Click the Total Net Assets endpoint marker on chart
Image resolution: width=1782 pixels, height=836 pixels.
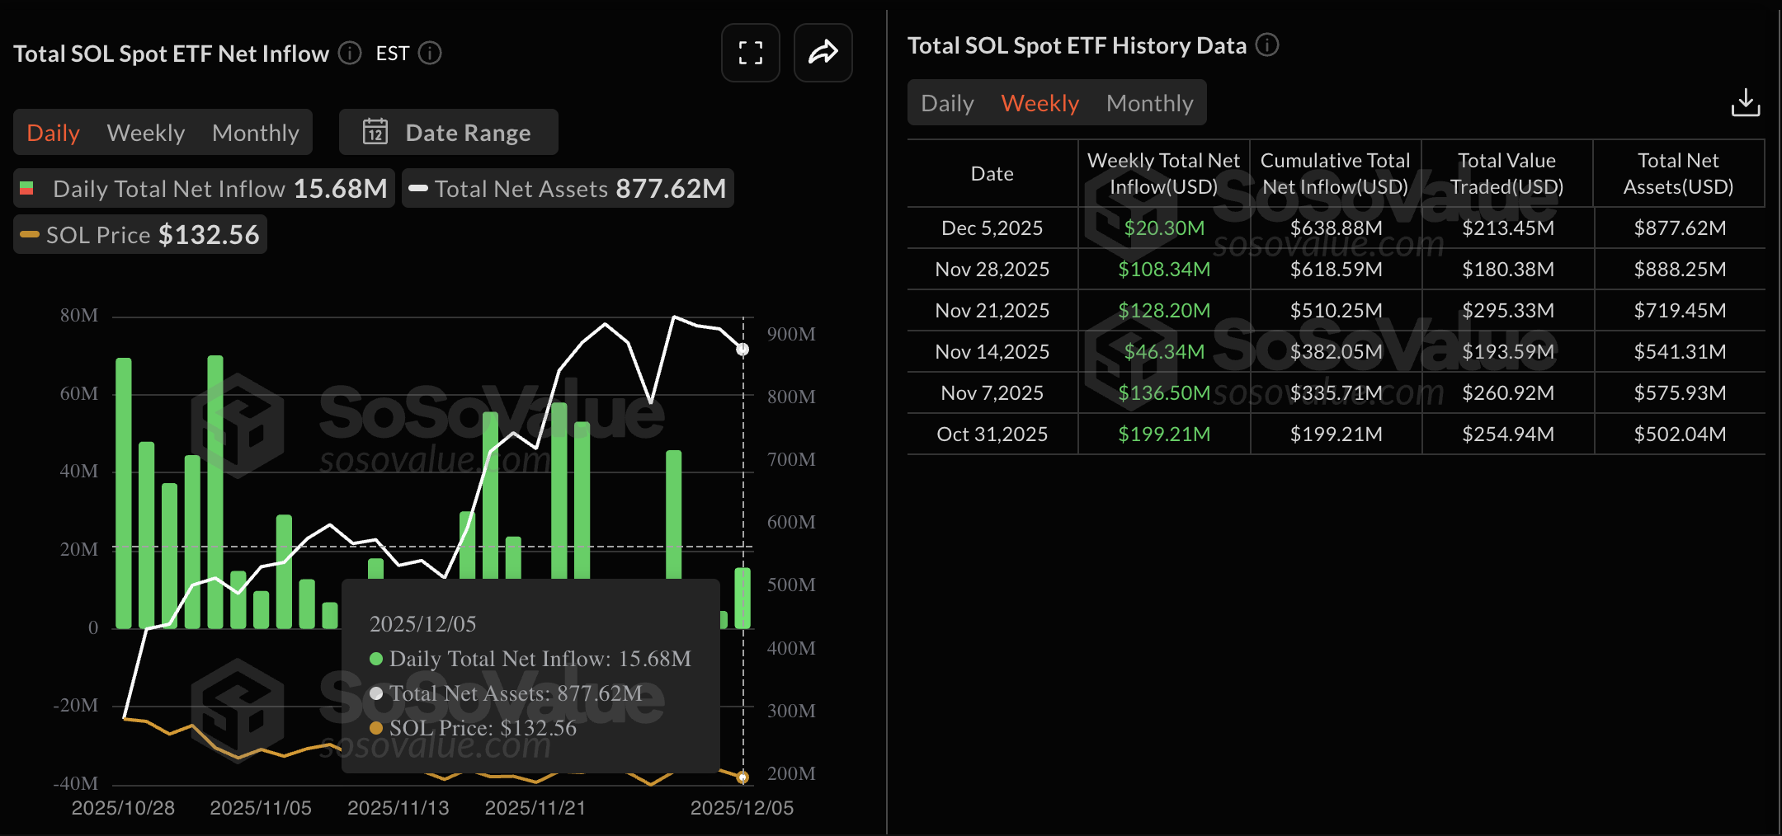coord(742,348)
